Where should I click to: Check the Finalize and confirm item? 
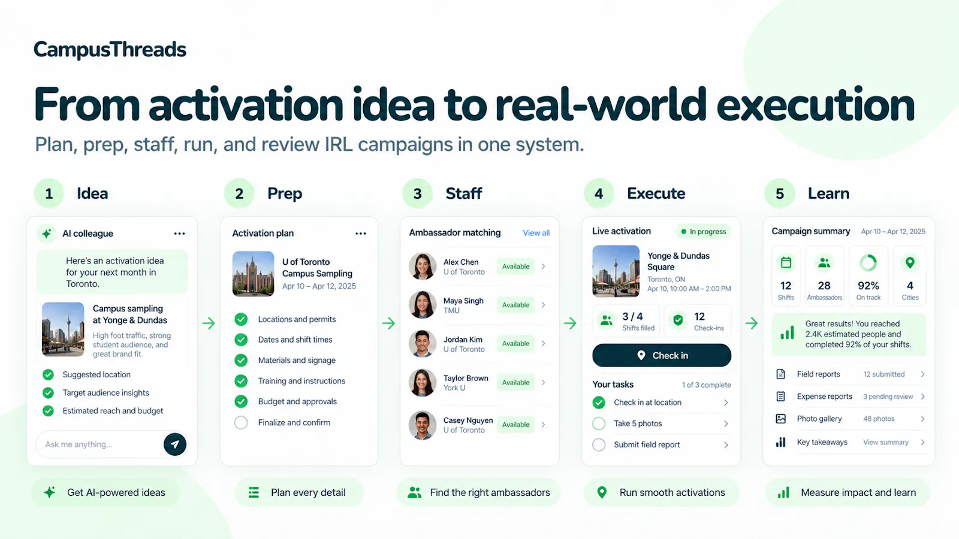(x=241, y=423)
